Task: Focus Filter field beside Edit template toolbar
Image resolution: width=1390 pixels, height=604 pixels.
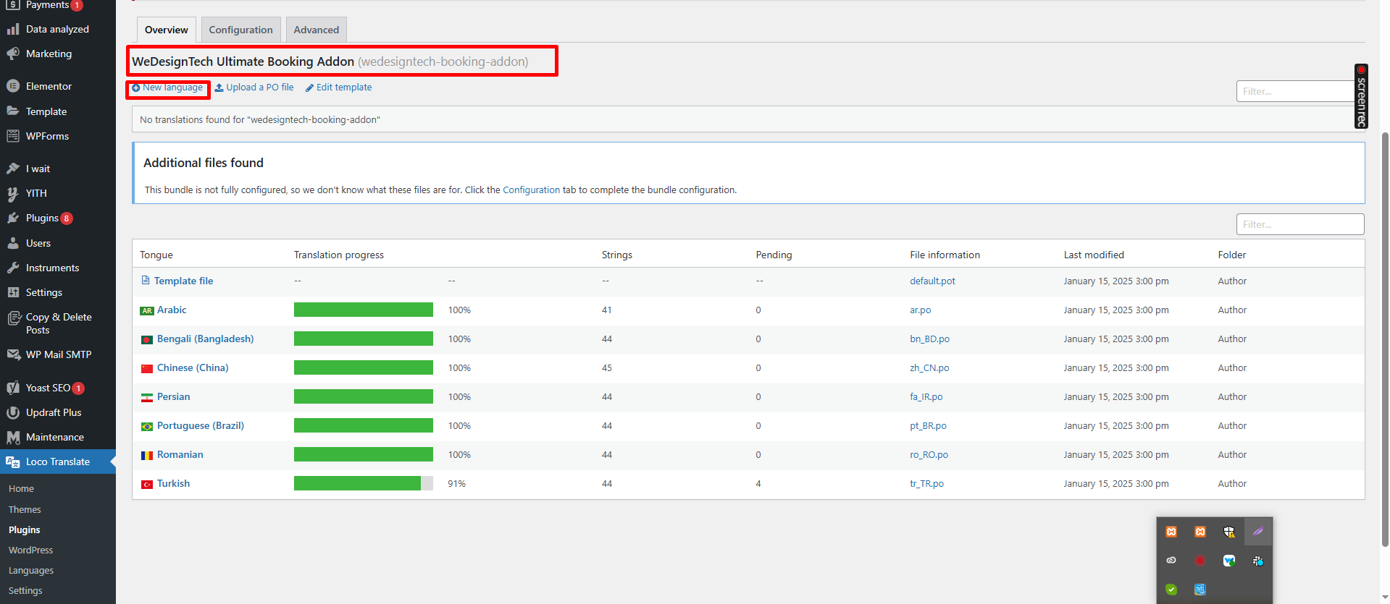Action: pyautogui.click(x=1295, y=91)
